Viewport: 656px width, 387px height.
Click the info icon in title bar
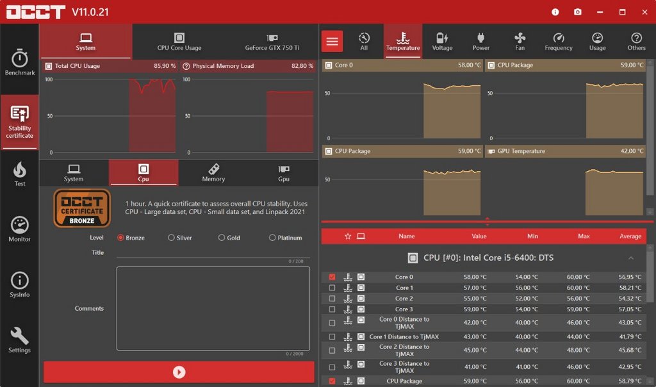[555, 12]
